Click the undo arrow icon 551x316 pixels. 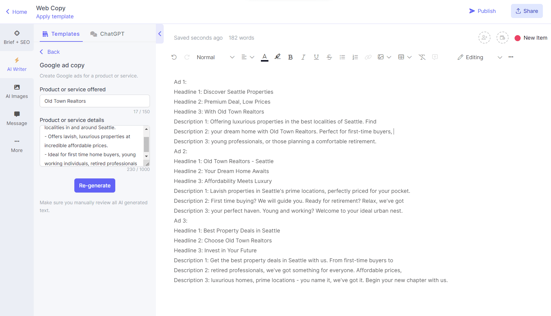[x=174, y=57]
